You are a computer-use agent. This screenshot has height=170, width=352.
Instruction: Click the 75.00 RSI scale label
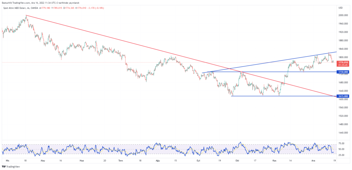[341, 143]
